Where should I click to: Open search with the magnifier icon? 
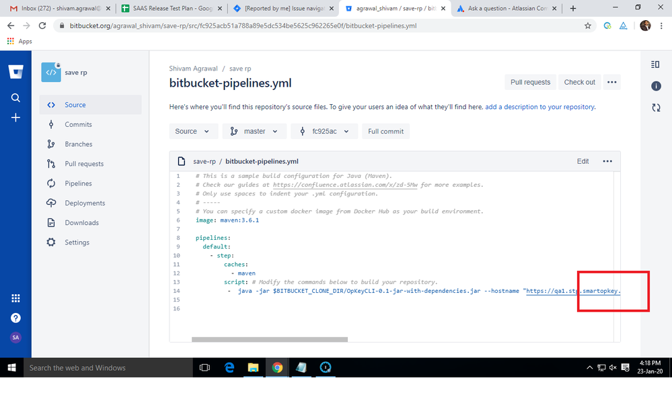15,97
